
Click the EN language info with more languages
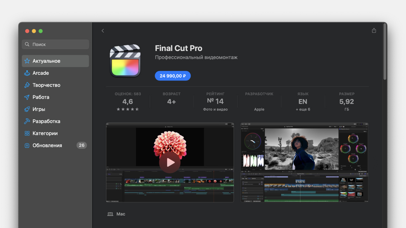tap(303, 102)
